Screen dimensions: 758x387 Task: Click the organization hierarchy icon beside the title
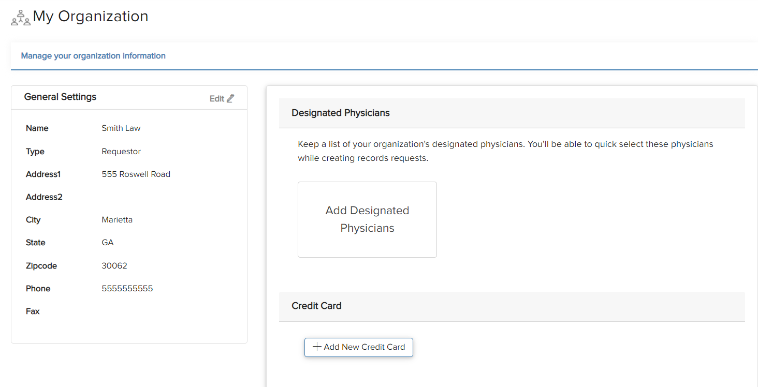21,18
